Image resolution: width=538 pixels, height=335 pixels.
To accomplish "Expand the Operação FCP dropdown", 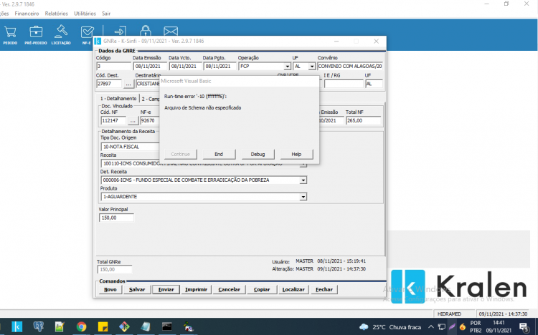I will 288,67.
